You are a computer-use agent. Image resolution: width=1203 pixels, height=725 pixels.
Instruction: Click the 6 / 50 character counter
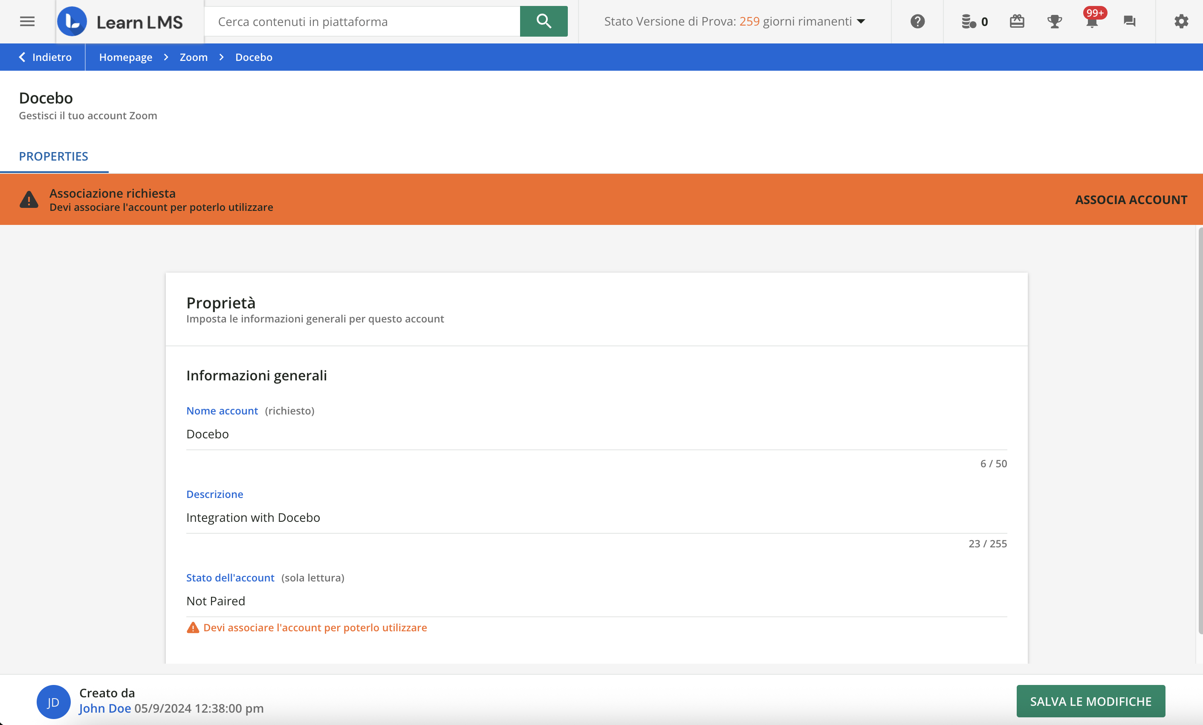point(993,463)
